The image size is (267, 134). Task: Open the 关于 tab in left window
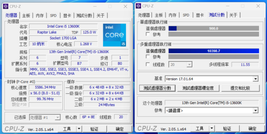[x=101, y=16]
